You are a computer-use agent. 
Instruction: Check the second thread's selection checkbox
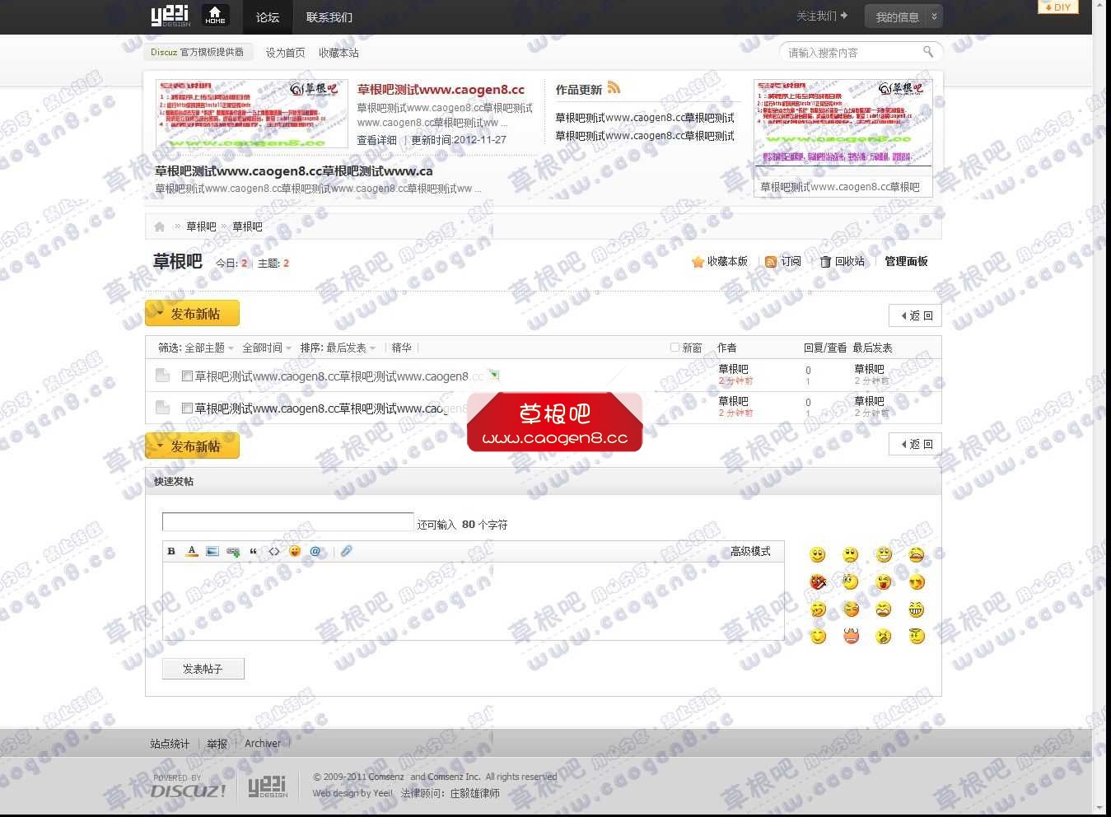187,408
